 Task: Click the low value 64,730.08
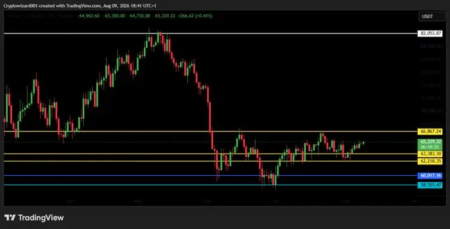140,16
